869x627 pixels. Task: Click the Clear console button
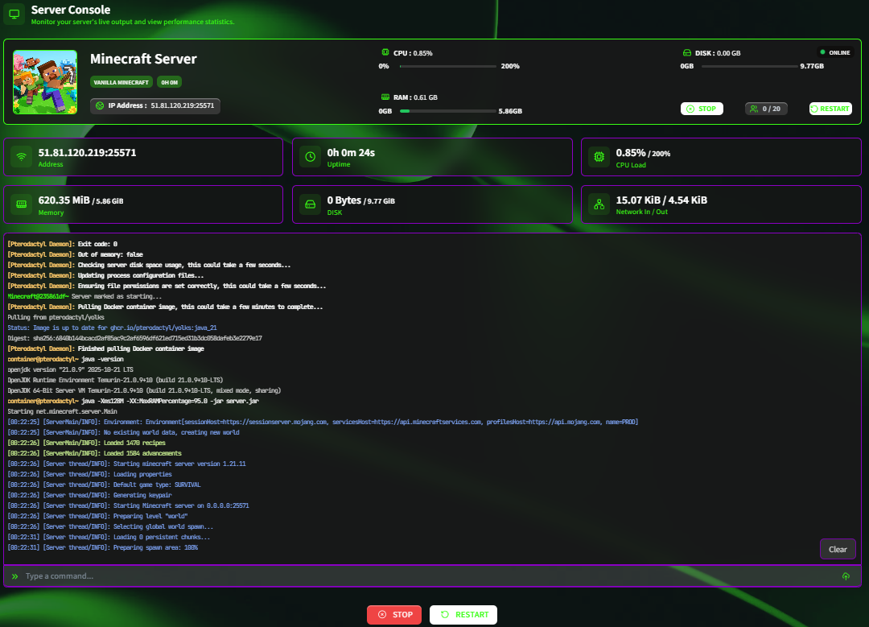(838, 549)
